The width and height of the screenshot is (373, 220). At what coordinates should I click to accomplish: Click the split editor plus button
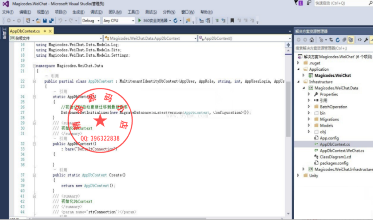(288, 45)
